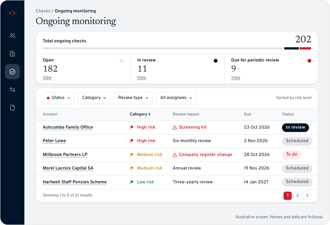Click Scheduled badge for Morel Lacroix Capital SA
The image size is (330, 225).
point(297,168)
